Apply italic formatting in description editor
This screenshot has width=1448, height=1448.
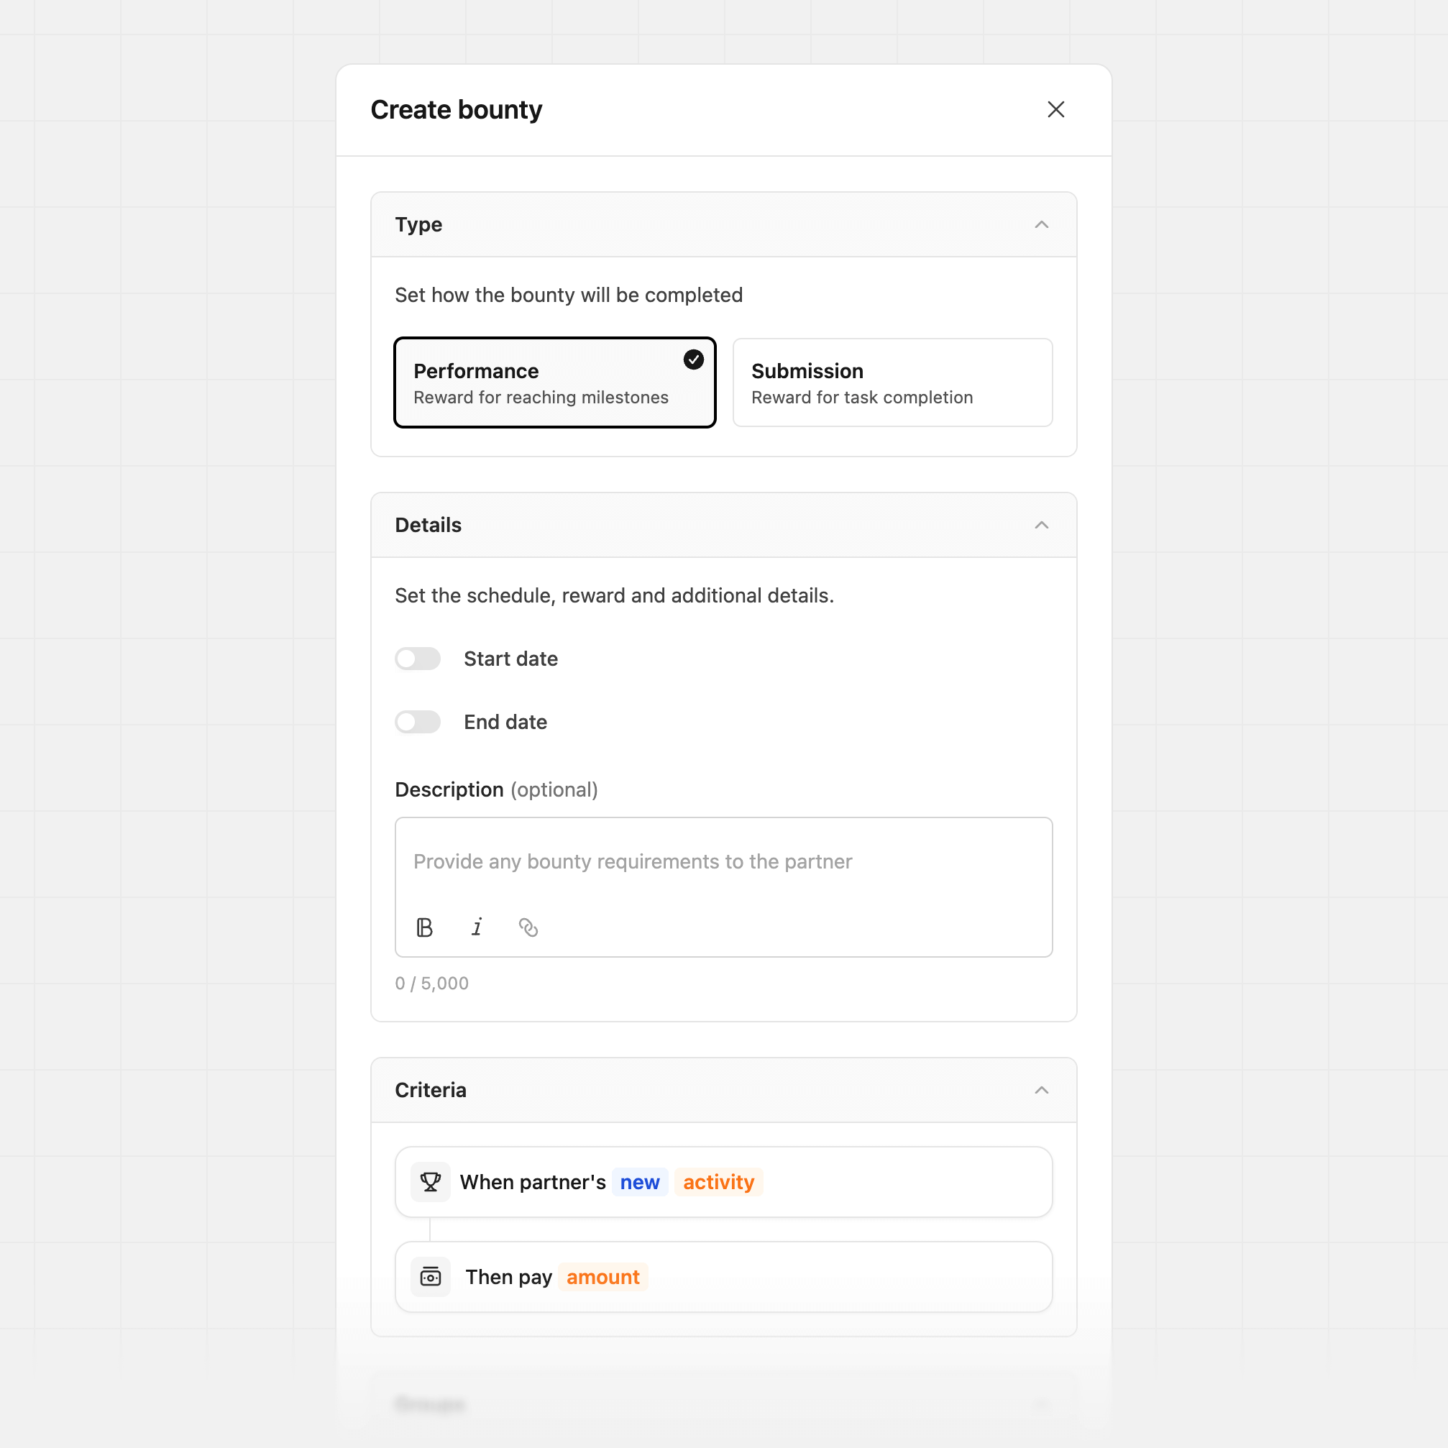click(477, 927)
